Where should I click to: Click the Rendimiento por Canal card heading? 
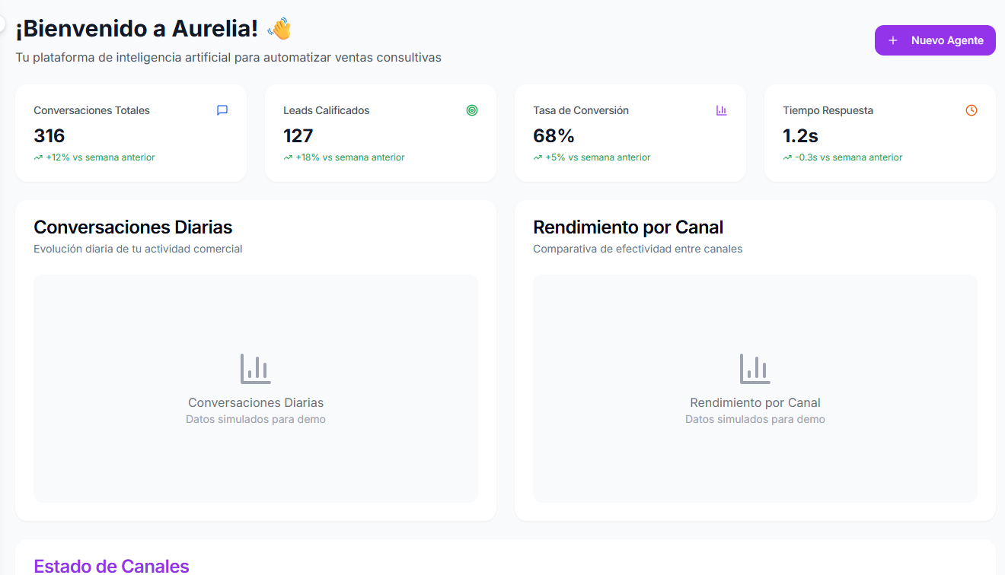point(628,227)
